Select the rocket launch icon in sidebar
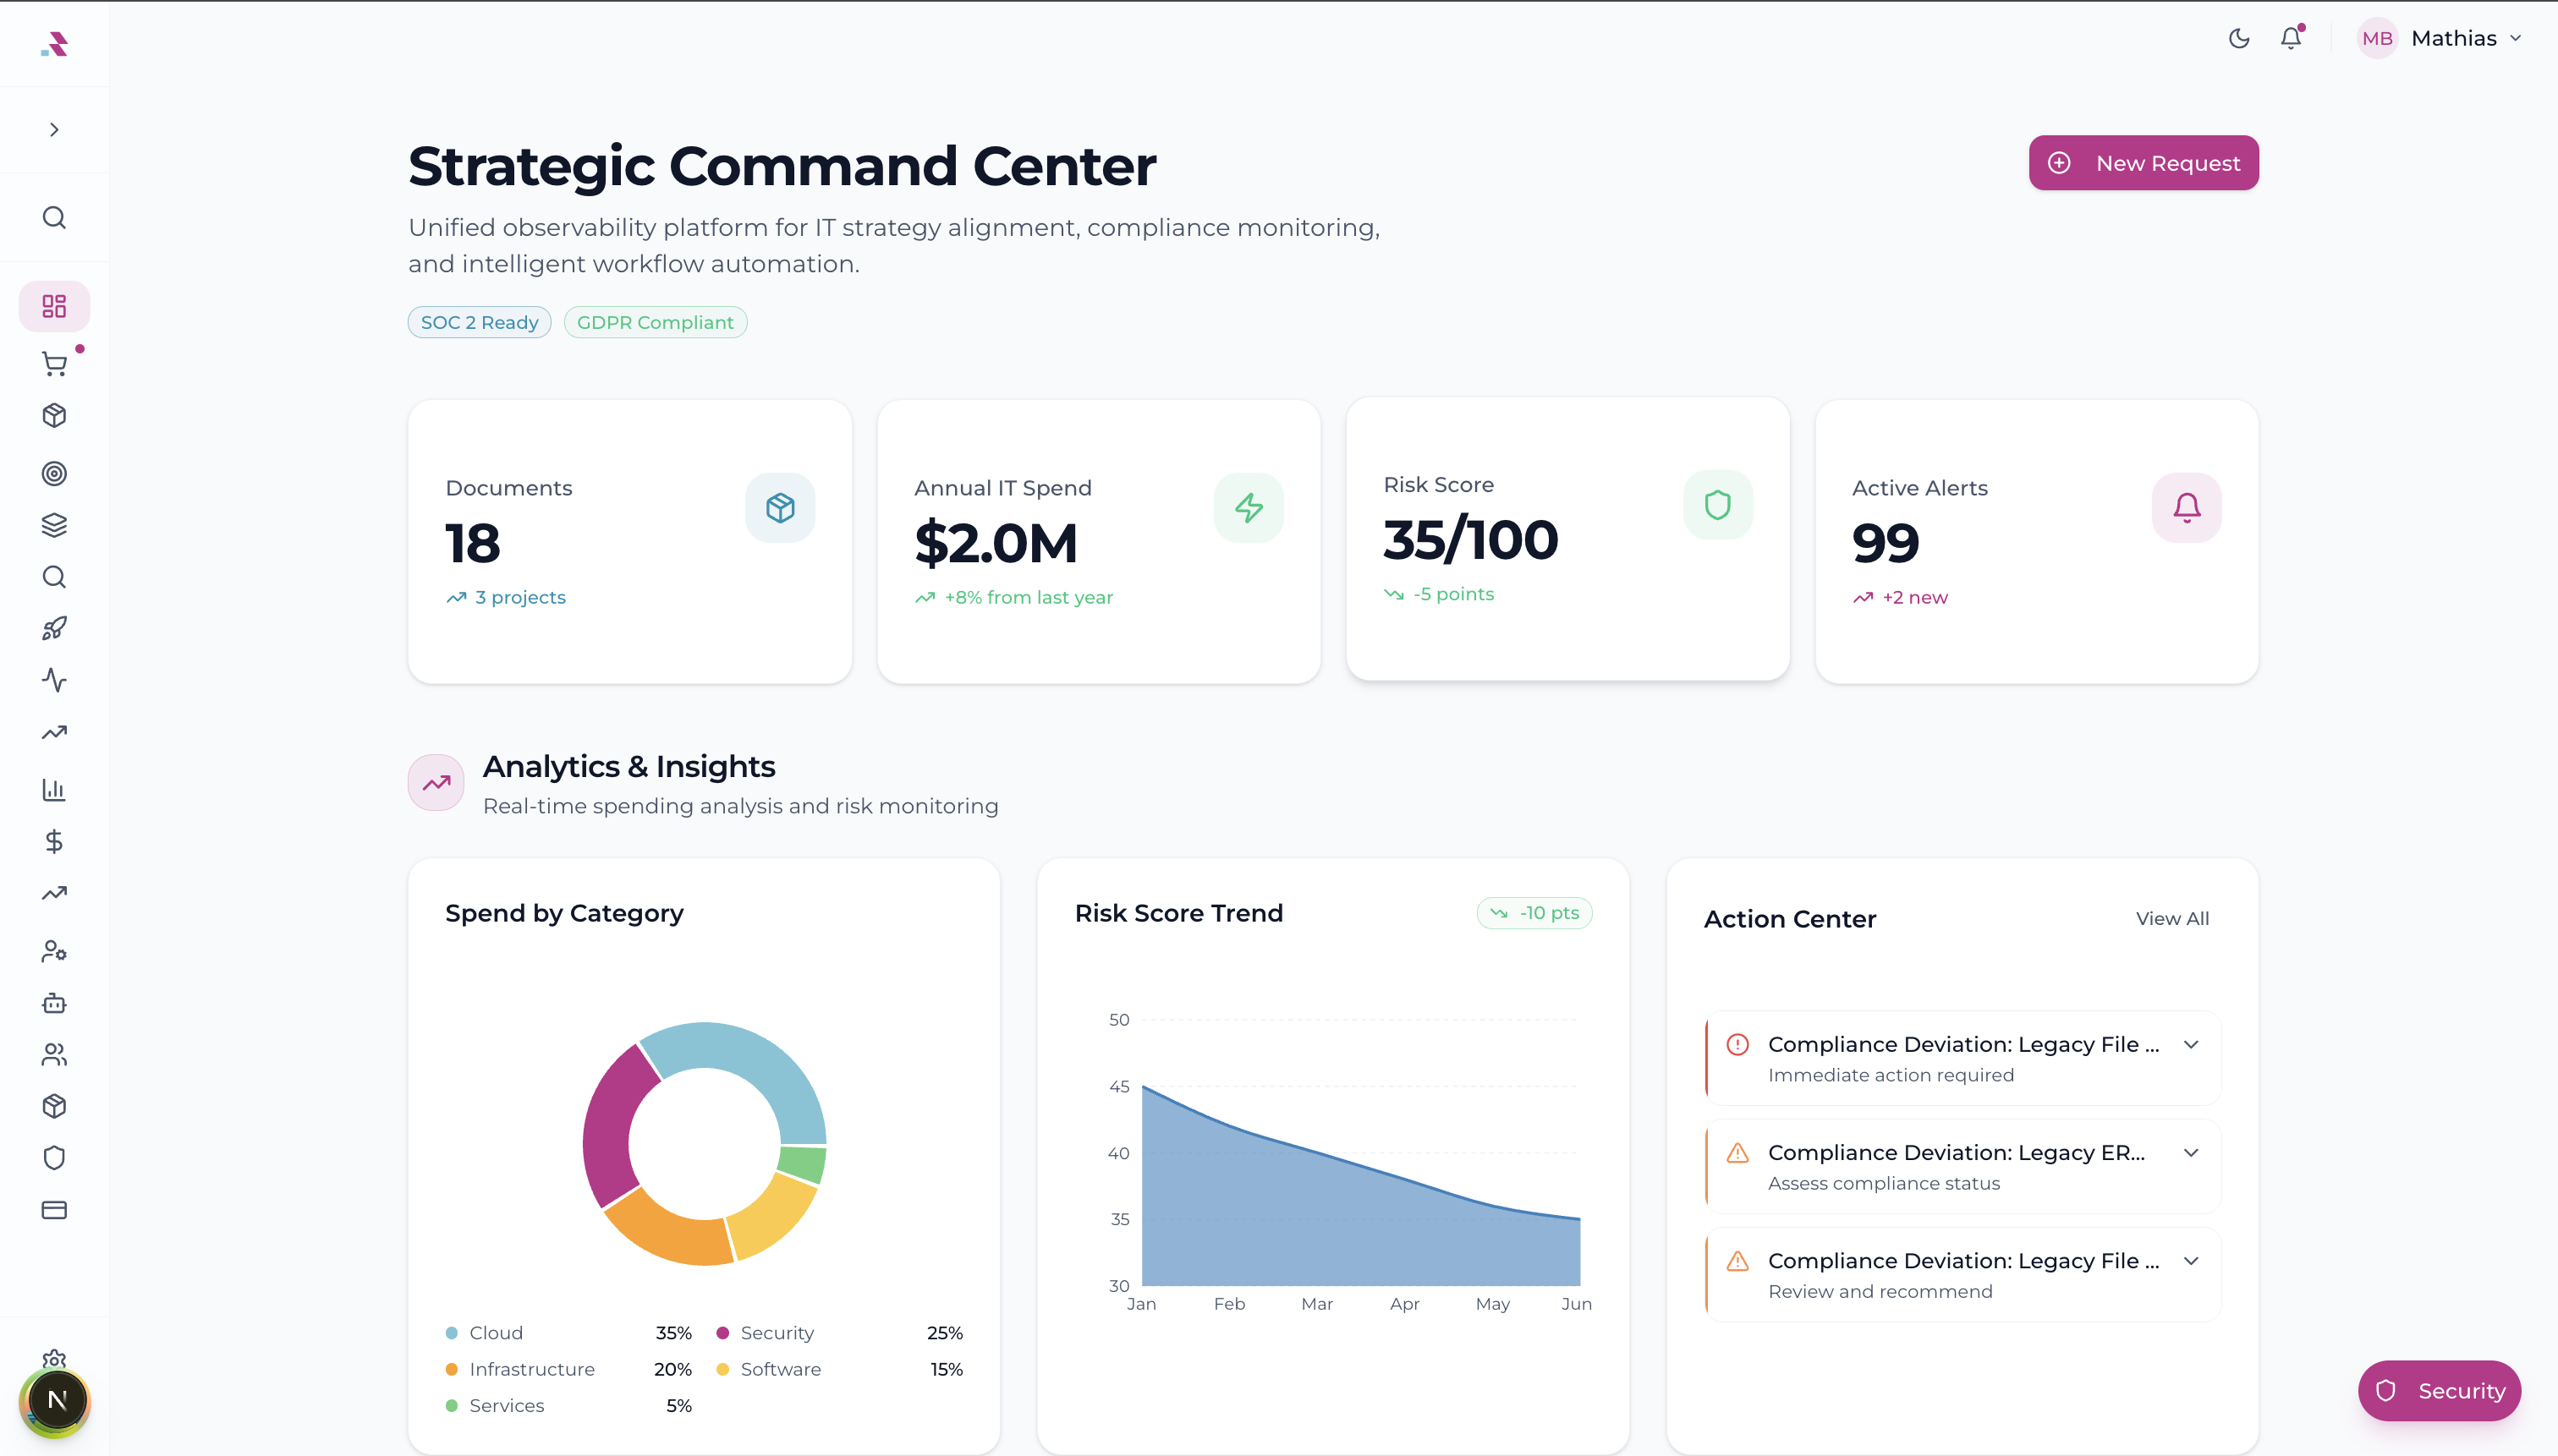2558x1456 pixels. point(54,627)
